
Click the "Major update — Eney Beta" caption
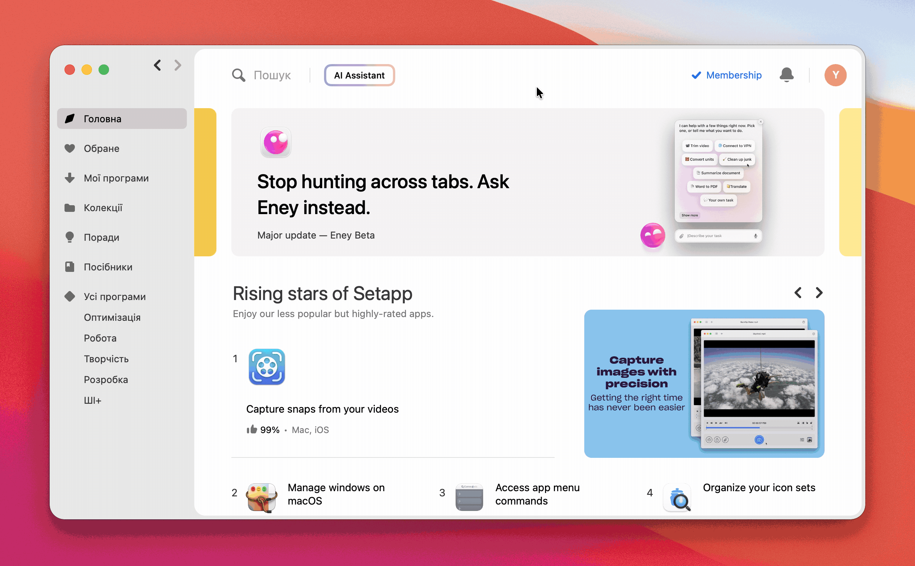tap(316, 235)
